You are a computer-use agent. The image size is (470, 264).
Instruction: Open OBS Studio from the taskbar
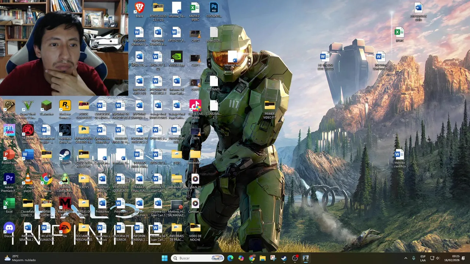pyautogui.click(x=295, y=258)
